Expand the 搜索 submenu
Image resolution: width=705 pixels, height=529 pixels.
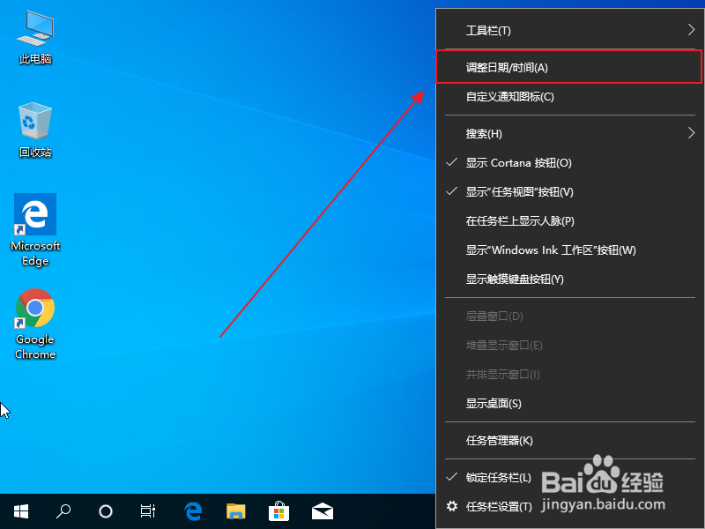point(486,132)
